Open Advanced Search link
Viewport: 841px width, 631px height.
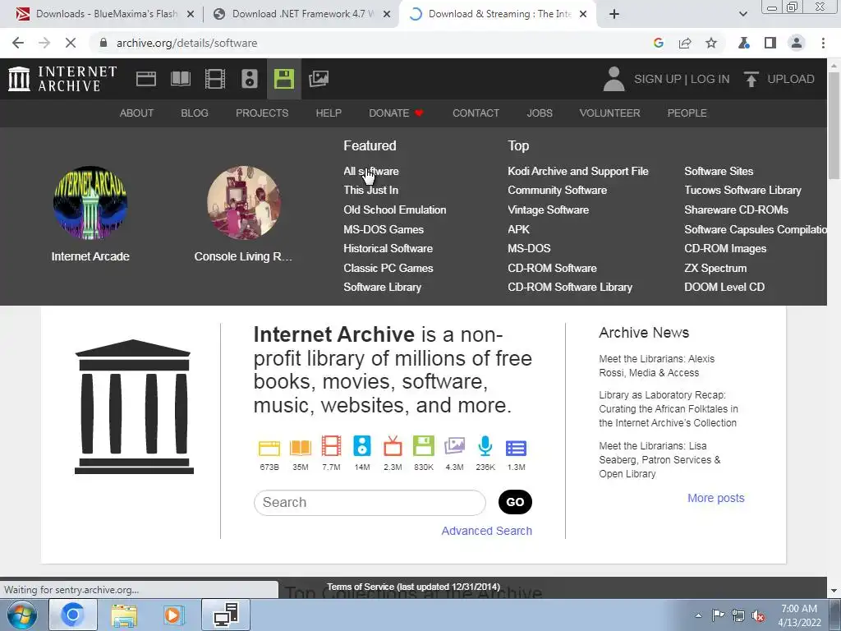pyautogui.click(x=486, y=531)
